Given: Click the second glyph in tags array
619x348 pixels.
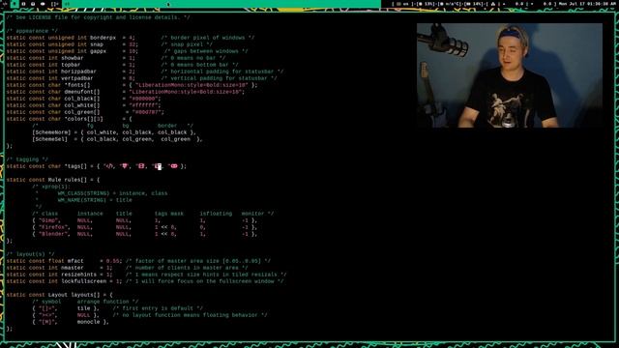Looking at the screenshot, I should [x=125, y=166].
